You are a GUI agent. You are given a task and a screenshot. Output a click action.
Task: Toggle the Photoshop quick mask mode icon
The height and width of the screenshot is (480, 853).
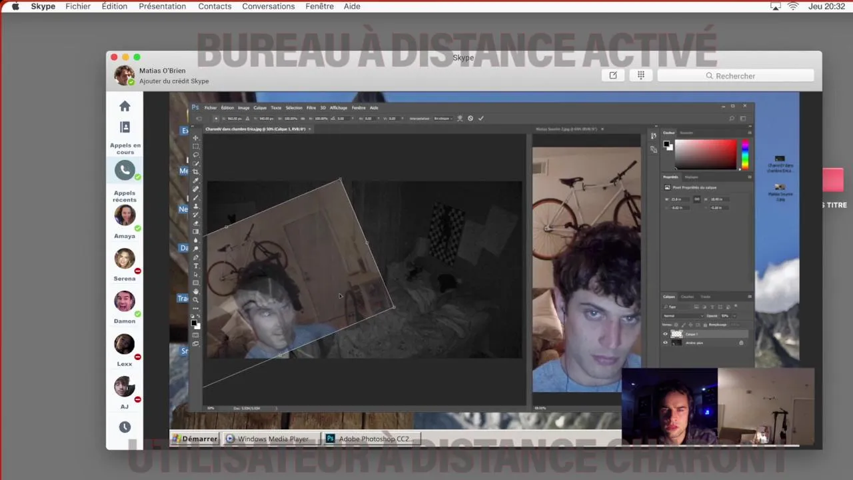click(196, 335)
